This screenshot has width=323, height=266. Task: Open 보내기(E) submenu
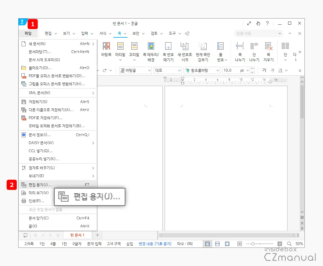point(58,176)
